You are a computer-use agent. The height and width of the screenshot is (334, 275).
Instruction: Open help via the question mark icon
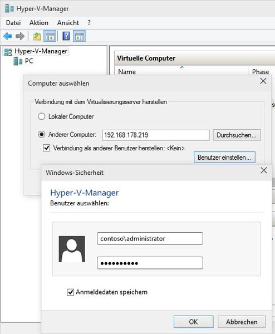66,36
